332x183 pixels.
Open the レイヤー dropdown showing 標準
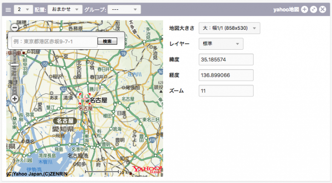tap(220, 44)
